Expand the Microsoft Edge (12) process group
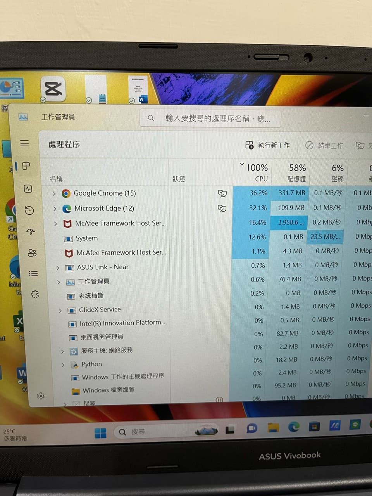This screenshot has height=496, width=372. tap(55, 208)
